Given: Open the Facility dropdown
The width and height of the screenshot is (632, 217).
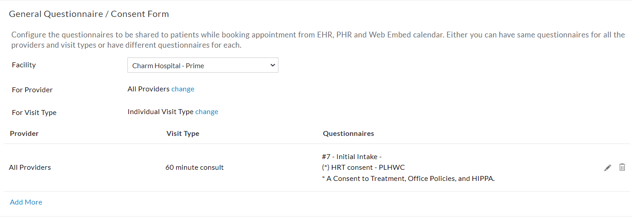Looking at the screenshot, I should [x=202, y=66].
